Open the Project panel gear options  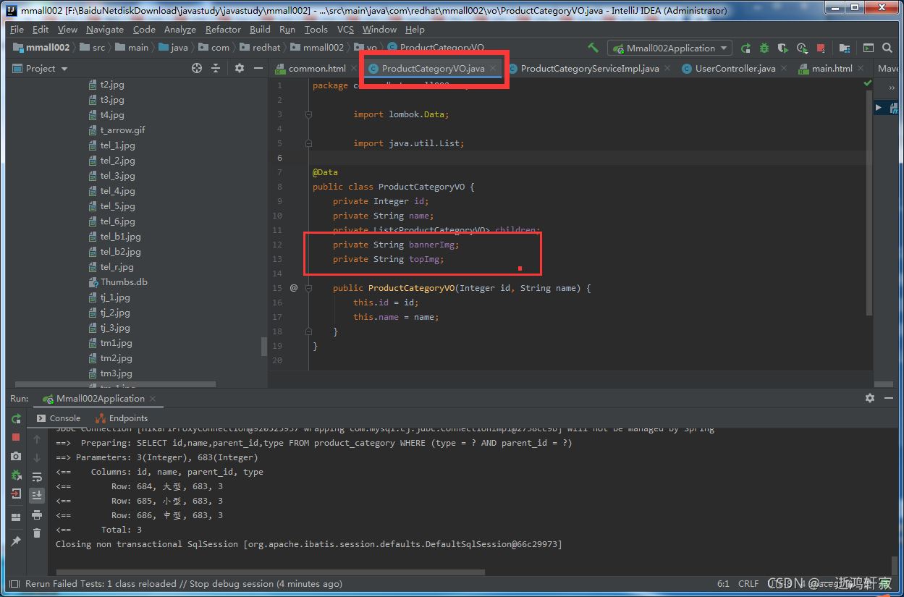point(240,68)
